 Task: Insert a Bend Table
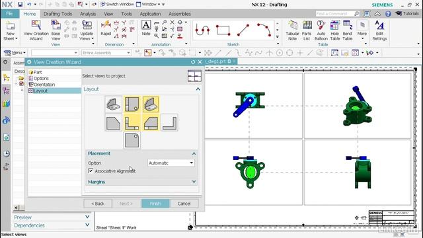tap(348, 30)
